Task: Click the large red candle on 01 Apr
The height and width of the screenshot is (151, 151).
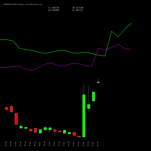Action: [x=16, y=119]
